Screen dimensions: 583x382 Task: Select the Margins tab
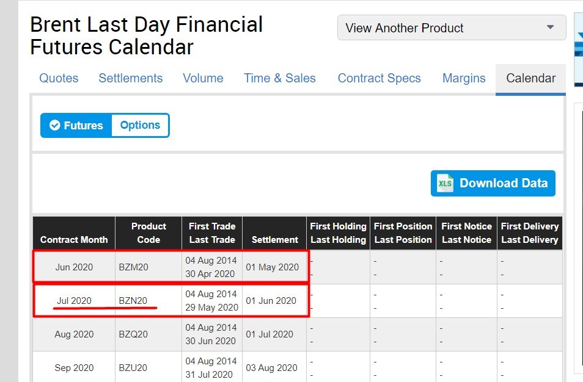pyautogui.click(x=464, y=78)
